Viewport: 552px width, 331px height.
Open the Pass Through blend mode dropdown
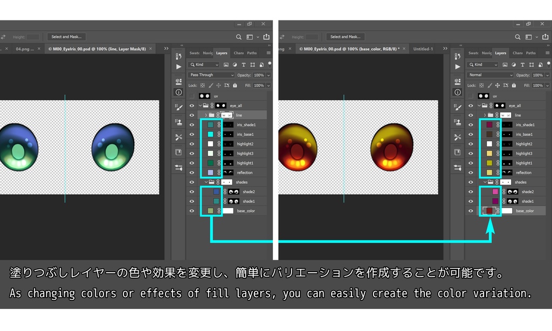[x=211, y=75]
